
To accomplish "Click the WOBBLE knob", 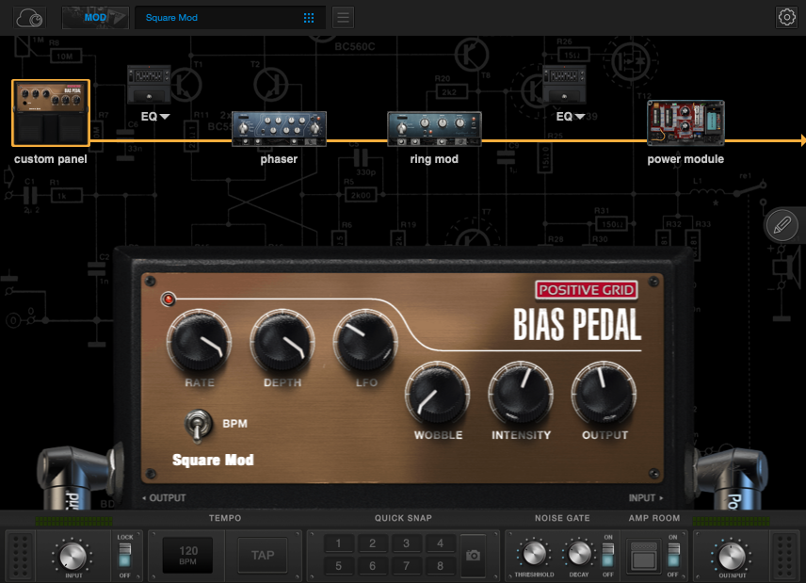I will pyautogui.click(x=438, y=395).
